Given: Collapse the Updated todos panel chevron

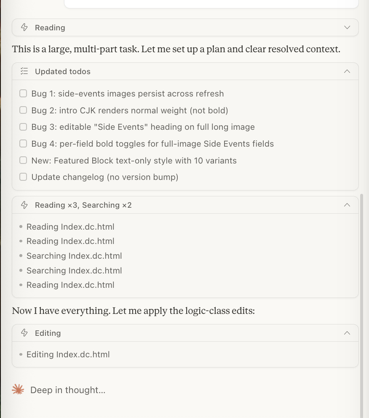Looking at the screenshot, I should point(347,71).
